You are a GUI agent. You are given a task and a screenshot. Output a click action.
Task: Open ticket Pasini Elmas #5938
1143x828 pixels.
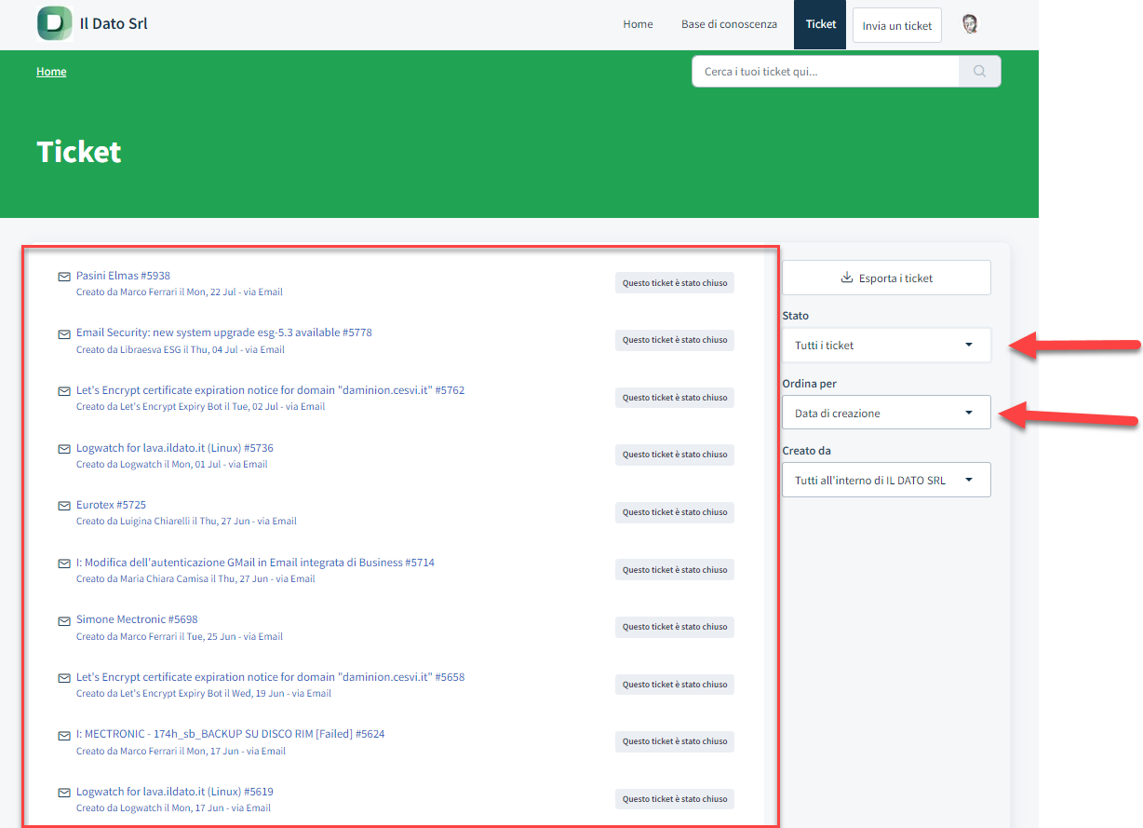click(123, 276)
